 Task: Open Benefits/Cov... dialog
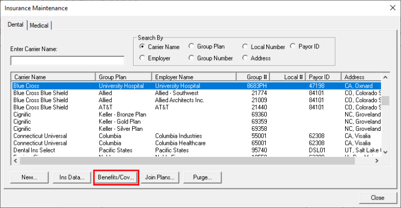tap(116, 177)
